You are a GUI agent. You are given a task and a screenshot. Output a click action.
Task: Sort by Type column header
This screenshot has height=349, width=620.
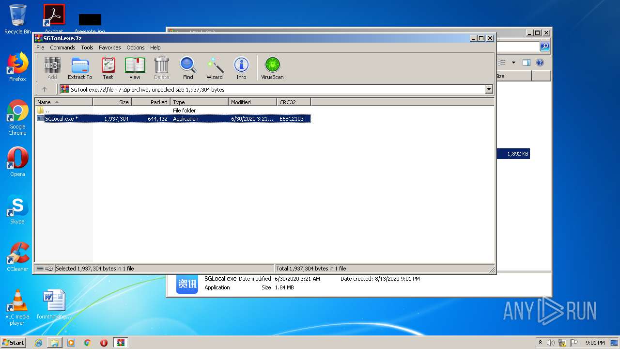[x=199, y=102]
